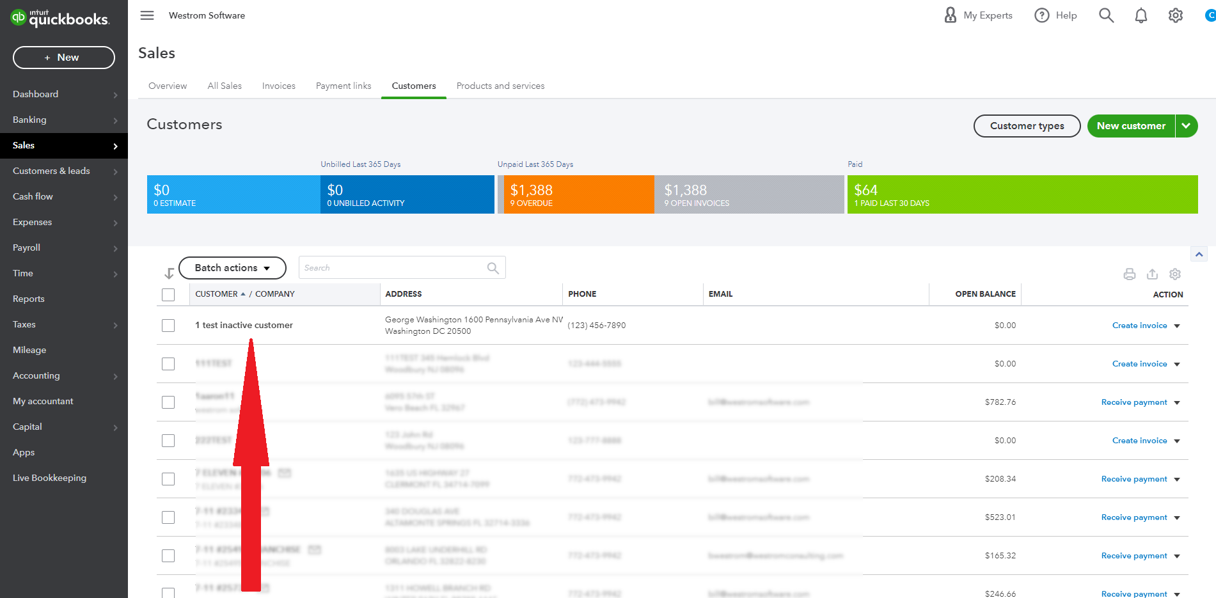Open the settings gear in the header
1216x598 pixels.
[1175, 15]
